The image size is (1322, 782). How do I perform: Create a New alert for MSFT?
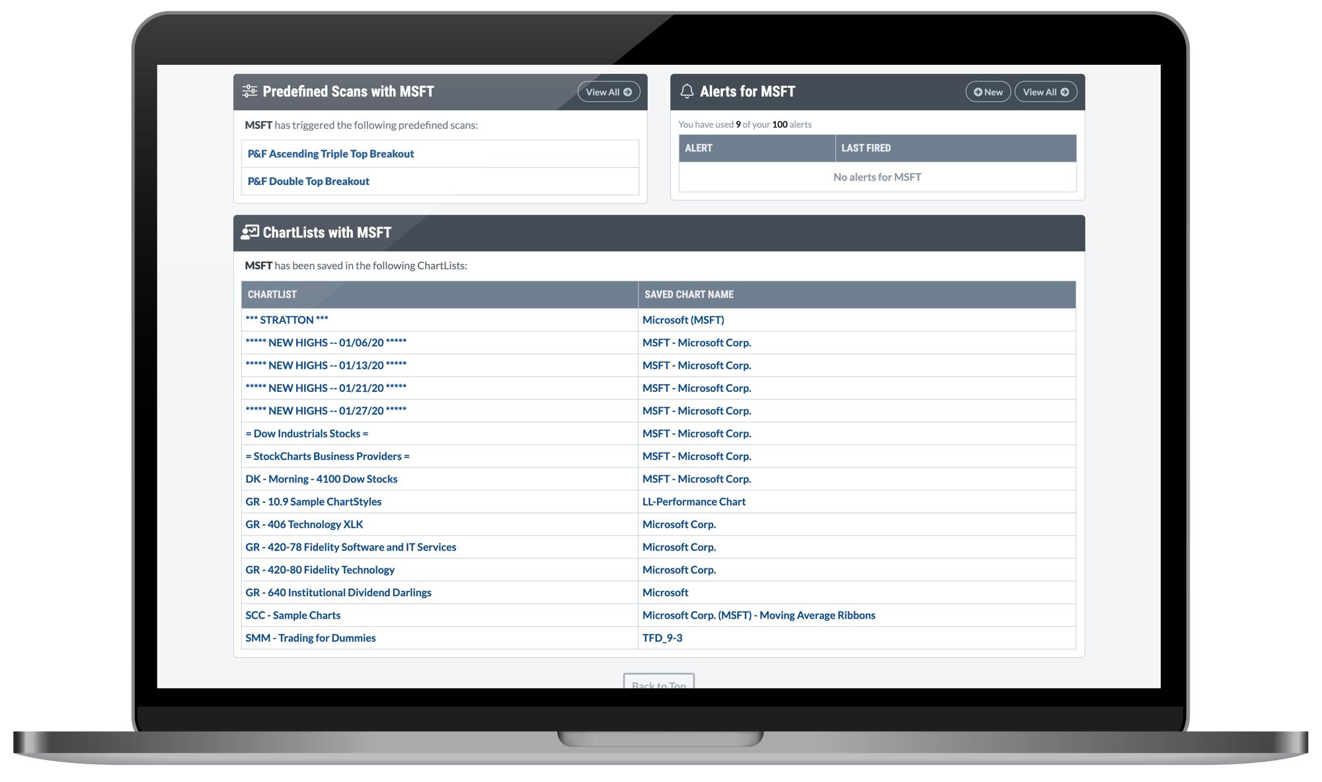[x=988, y=92]
